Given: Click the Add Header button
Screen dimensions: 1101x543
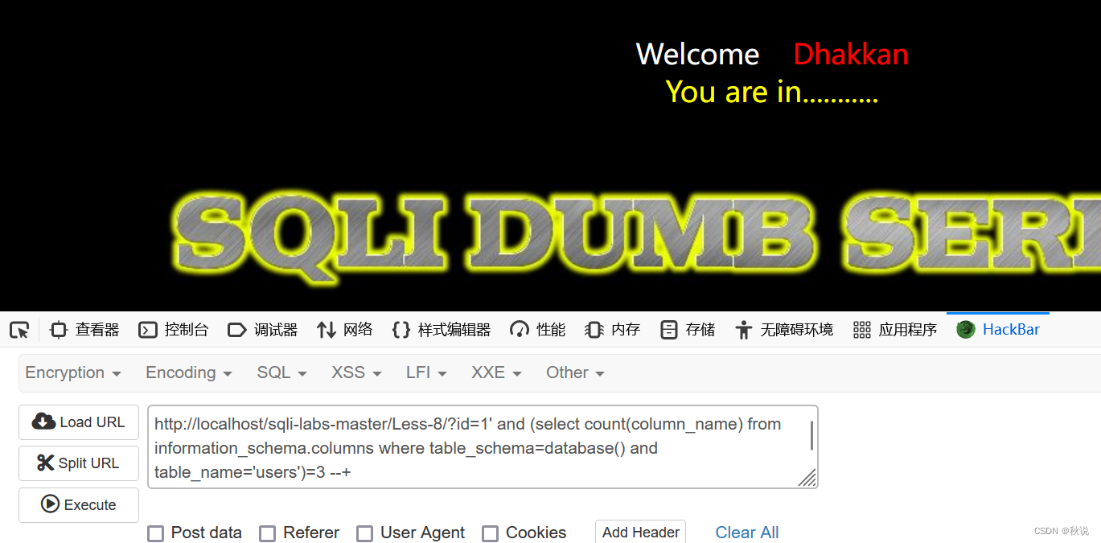Looking at the screenshot, I should 641,533.
